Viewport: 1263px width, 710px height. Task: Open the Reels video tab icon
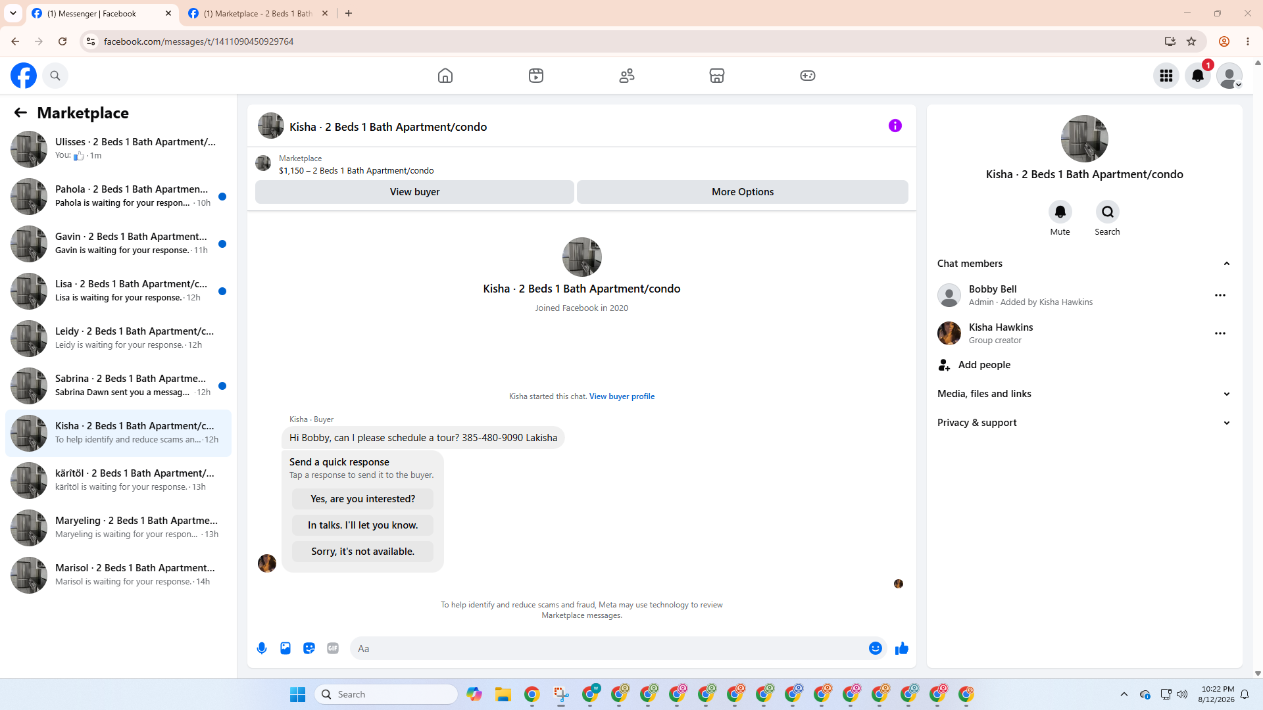point(536,76)
